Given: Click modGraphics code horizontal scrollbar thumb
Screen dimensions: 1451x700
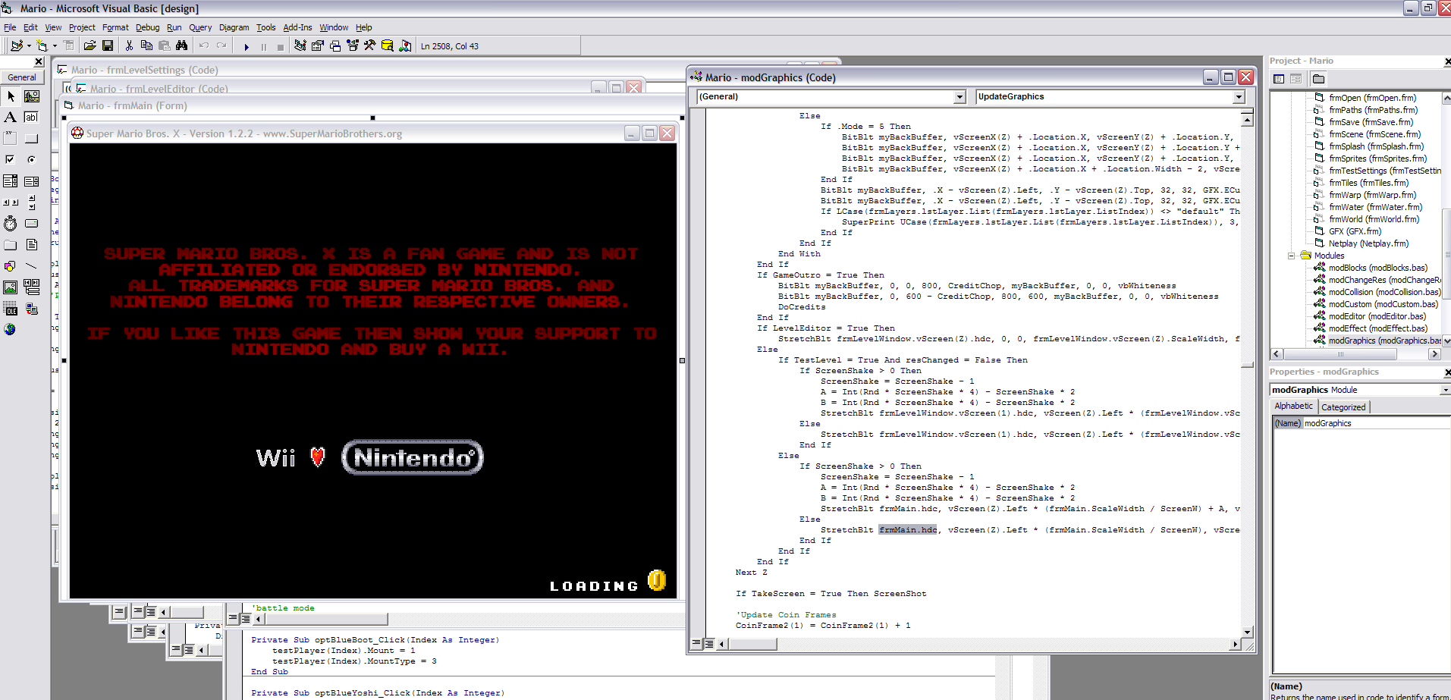Looking at the screenshot, I should click(x=752, y=644).
